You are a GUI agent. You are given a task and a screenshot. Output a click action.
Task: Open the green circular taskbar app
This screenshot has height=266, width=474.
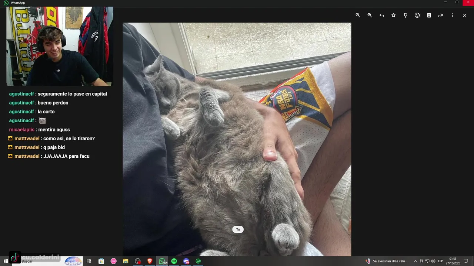click(x=198, y=261)
